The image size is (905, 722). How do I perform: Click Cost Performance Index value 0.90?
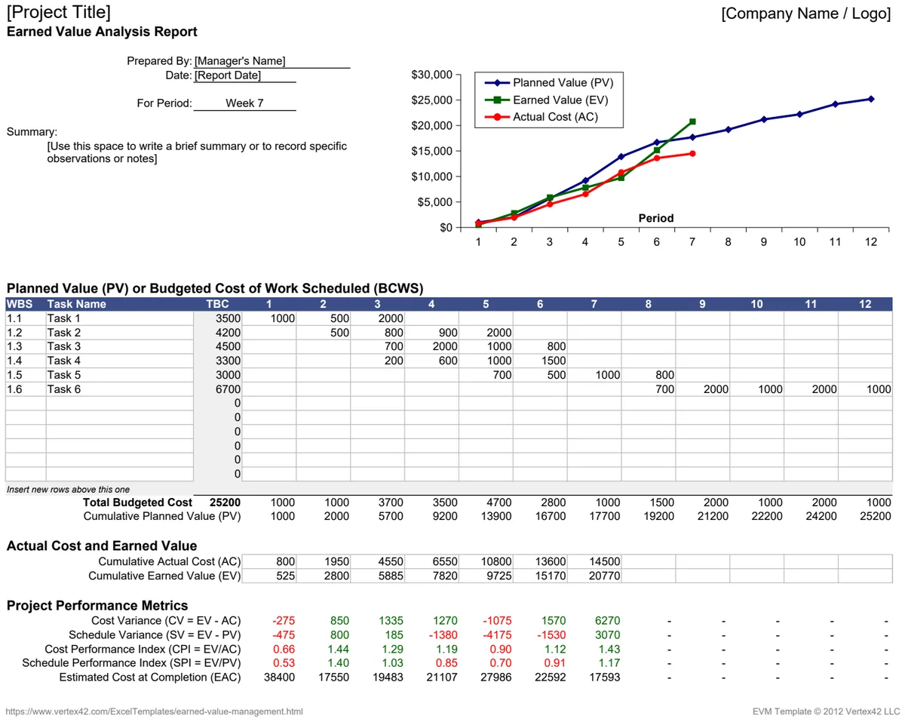(502, 650)
